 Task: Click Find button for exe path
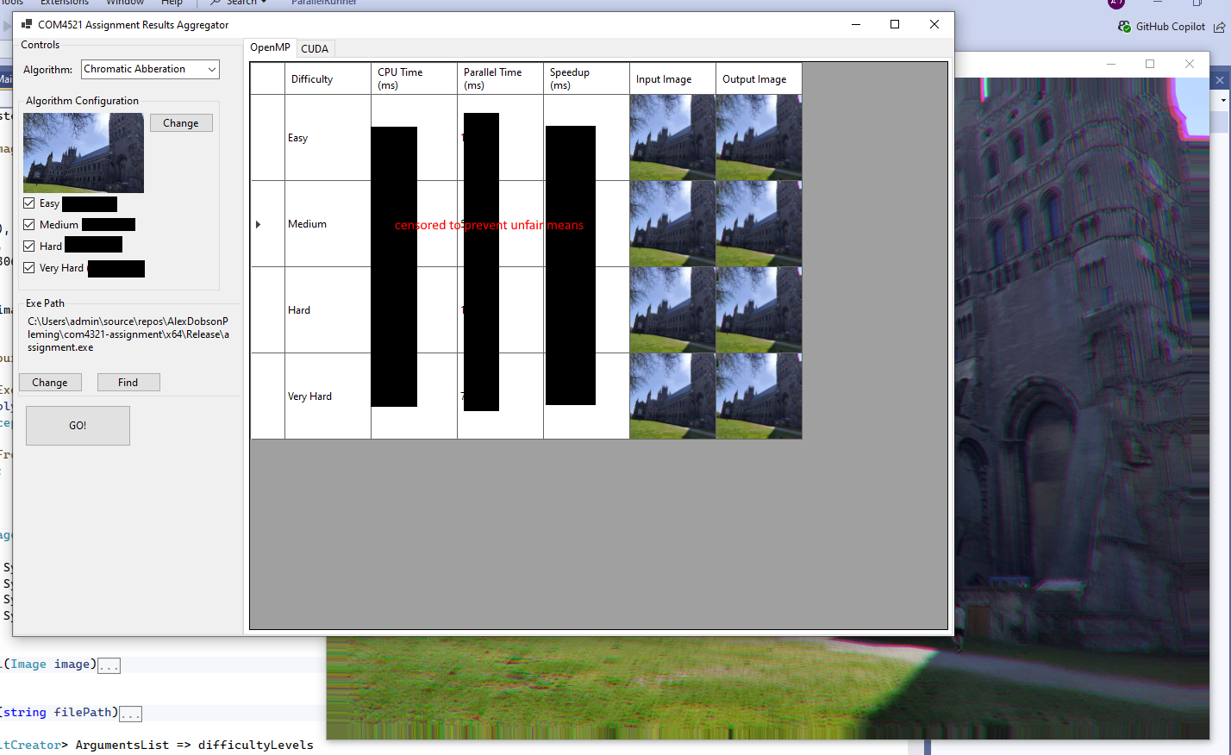pos(128,383)
